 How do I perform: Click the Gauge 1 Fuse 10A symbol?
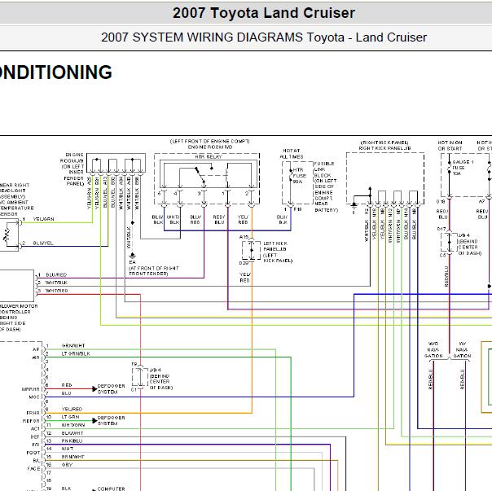(x=449, y=168)
